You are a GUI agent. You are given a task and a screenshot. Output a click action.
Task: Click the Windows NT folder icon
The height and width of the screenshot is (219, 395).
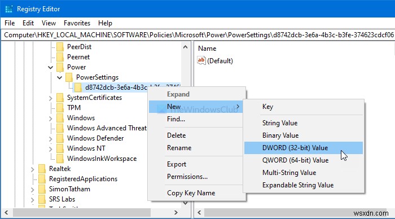[60, 148]
